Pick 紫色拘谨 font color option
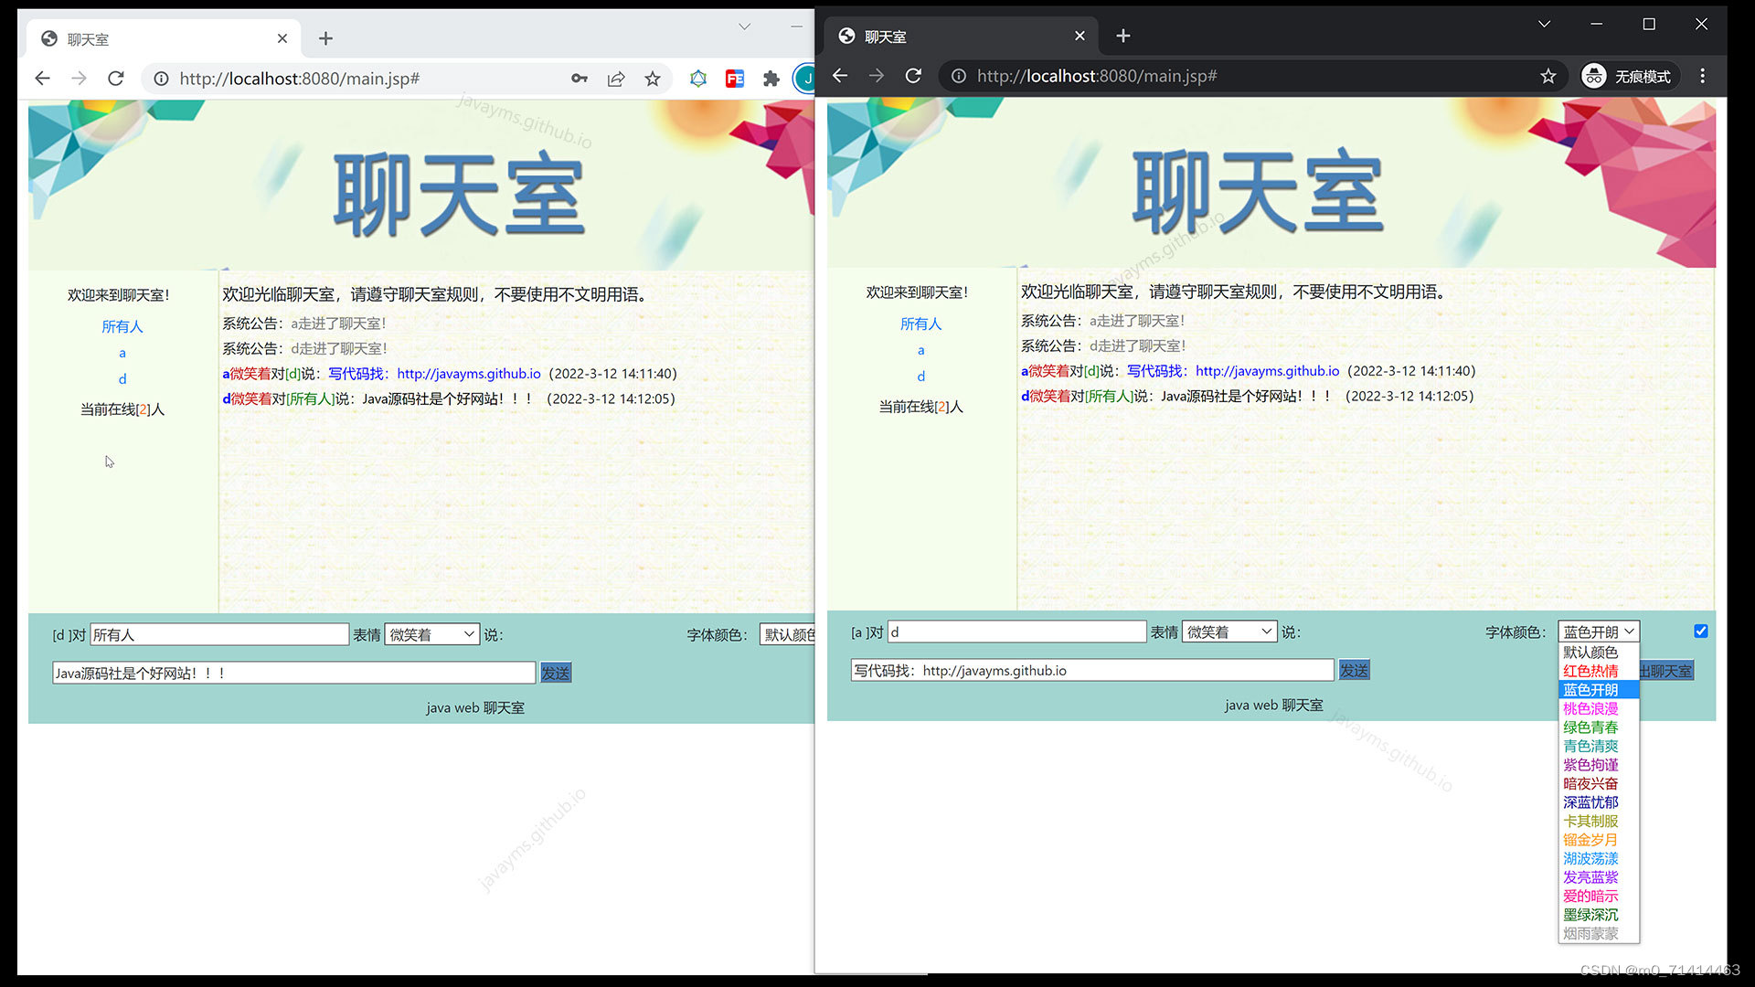The image size is (1755, 987). [1590, 765]
